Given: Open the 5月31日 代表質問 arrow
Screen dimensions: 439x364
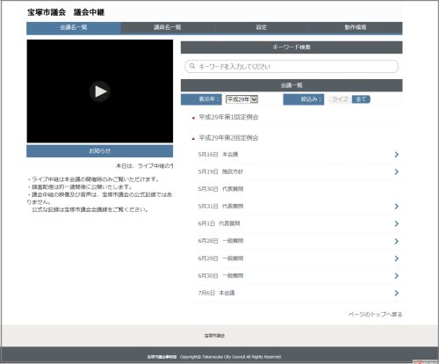Looking at the screenshot, I should point(396,207).
